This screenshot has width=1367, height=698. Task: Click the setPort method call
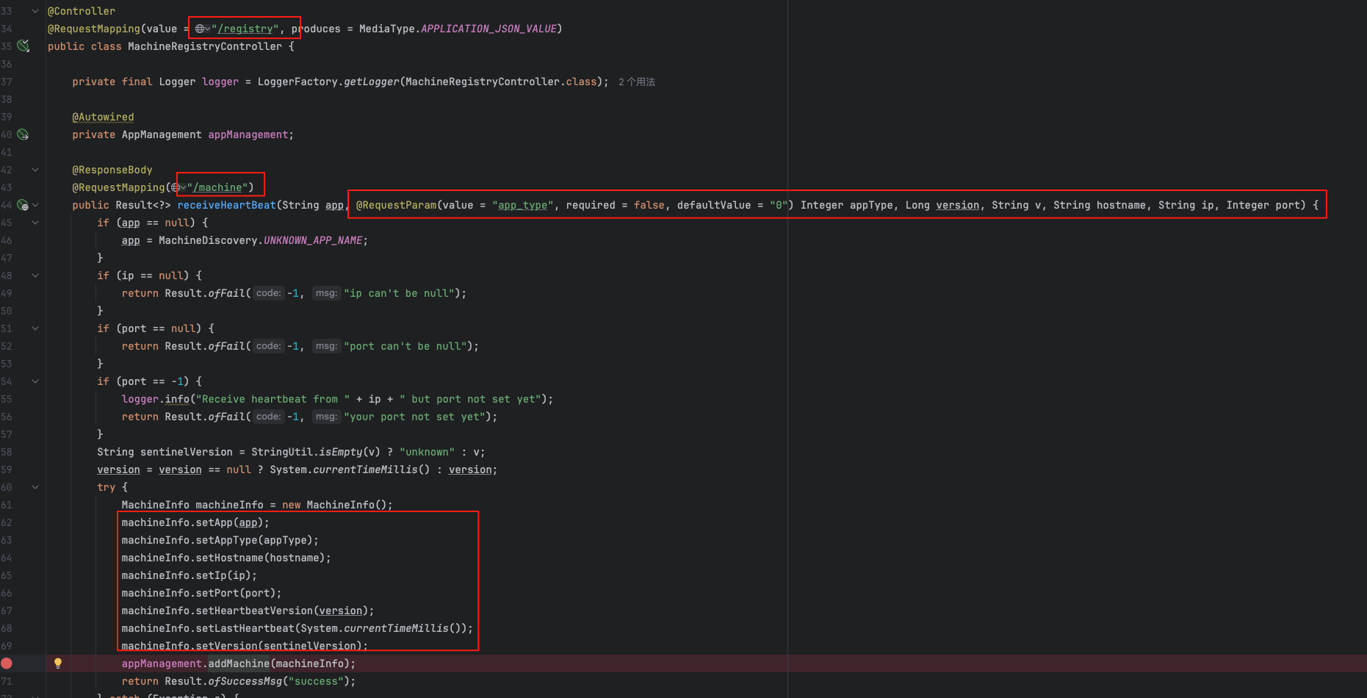[x=217, y=593]
